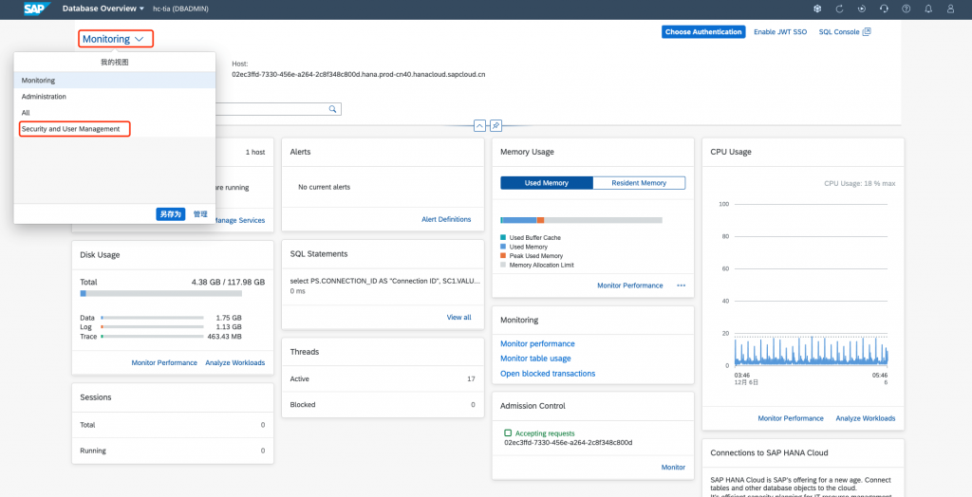The width and height of the screenshot is (972, 497).
Task: Click the CPU Usage: 18 % max label
Action: 859,183
